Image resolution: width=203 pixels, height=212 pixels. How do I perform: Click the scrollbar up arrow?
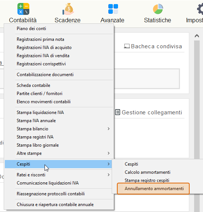(x=197, y=36)
